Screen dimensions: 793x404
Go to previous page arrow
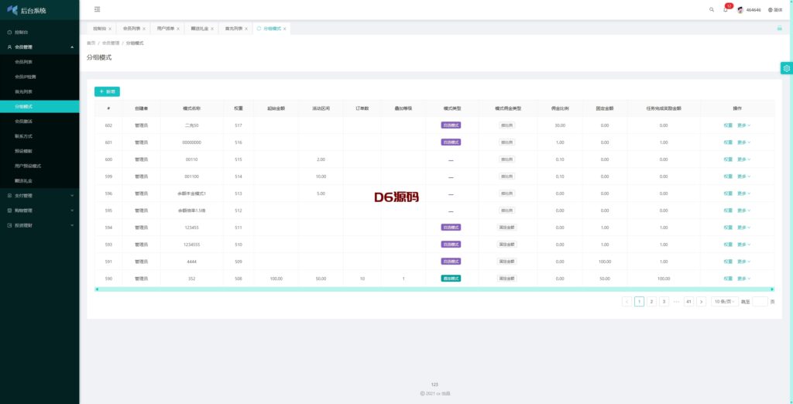click(627, 301)
